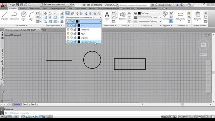
Task: Expand the Редактирование panel
Action: click(54, 26)
